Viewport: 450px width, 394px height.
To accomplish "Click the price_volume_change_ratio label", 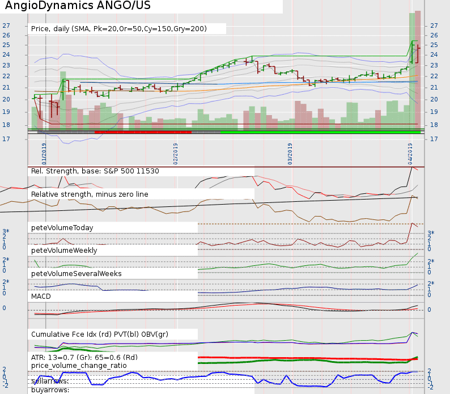I will click(x=79, y=366).
